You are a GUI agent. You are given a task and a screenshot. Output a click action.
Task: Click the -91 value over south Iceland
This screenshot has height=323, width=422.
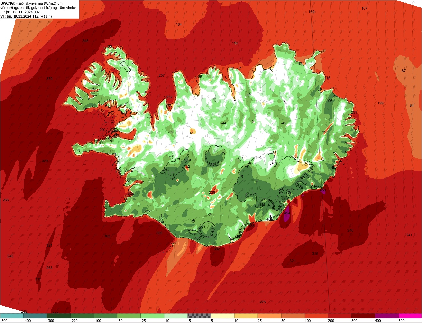point(173,179)
